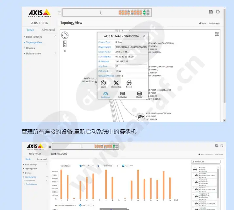Switch to Basic tab in Traffic Monitor sidebar
Screen dimensions: 234x210
(28, 159)
